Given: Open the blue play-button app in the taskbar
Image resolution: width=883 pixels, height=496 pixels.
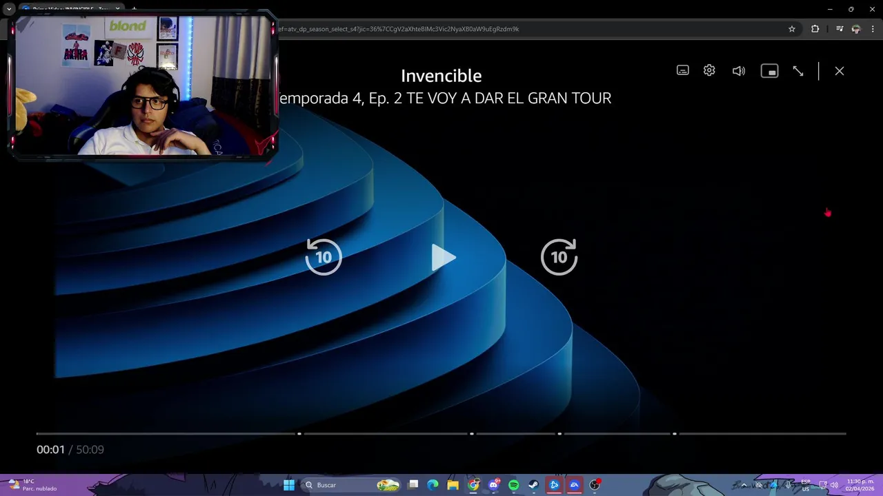Looking at the screenshot, I should pyautogui.click(x=554, y=485).
